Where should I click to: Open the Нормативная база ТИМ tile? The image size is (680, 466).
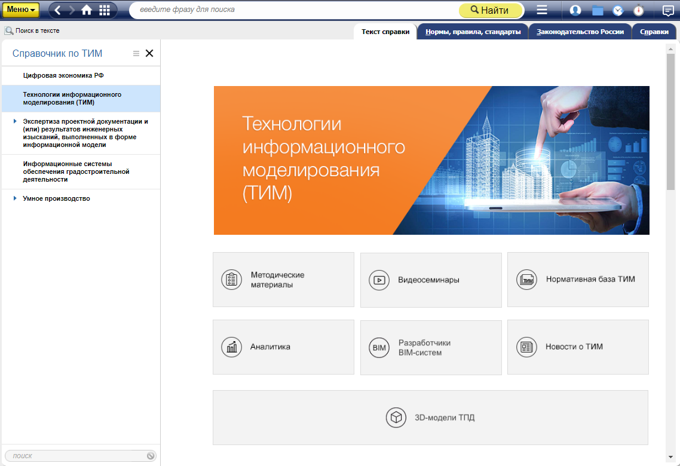[578, 280]
